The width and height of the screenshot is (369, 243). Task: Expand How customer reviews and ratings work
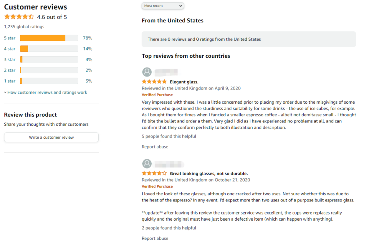coord(45,92)
